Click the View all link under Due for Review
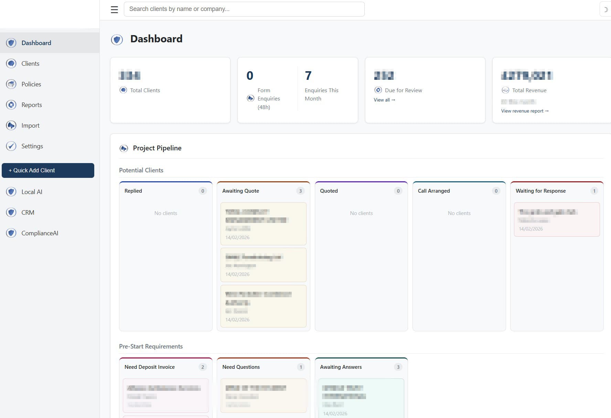The height and width of the screenshot is (418, 611). (x=384, y=100)
